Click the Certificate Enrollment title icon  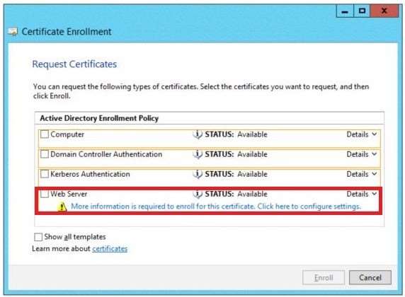pos(13,32)
